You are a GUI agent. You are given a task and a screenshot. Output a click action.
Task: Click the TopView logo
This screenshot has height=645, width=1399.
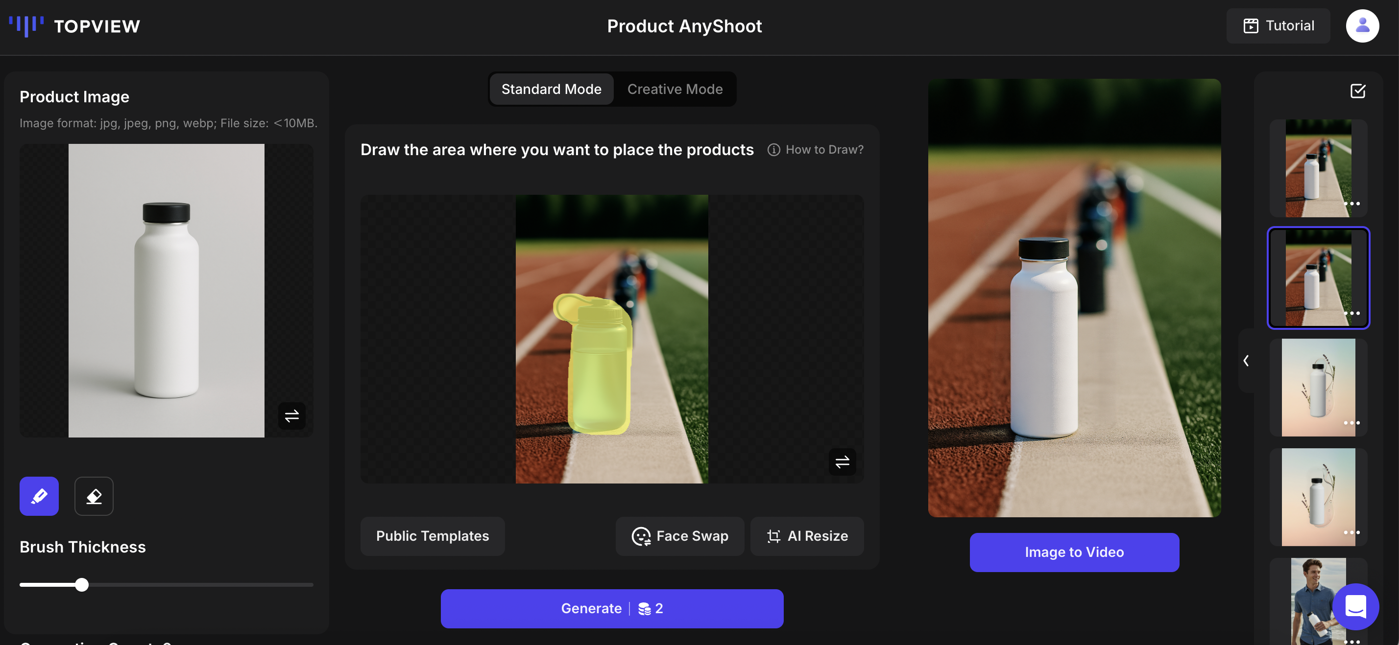coord(74,25)
